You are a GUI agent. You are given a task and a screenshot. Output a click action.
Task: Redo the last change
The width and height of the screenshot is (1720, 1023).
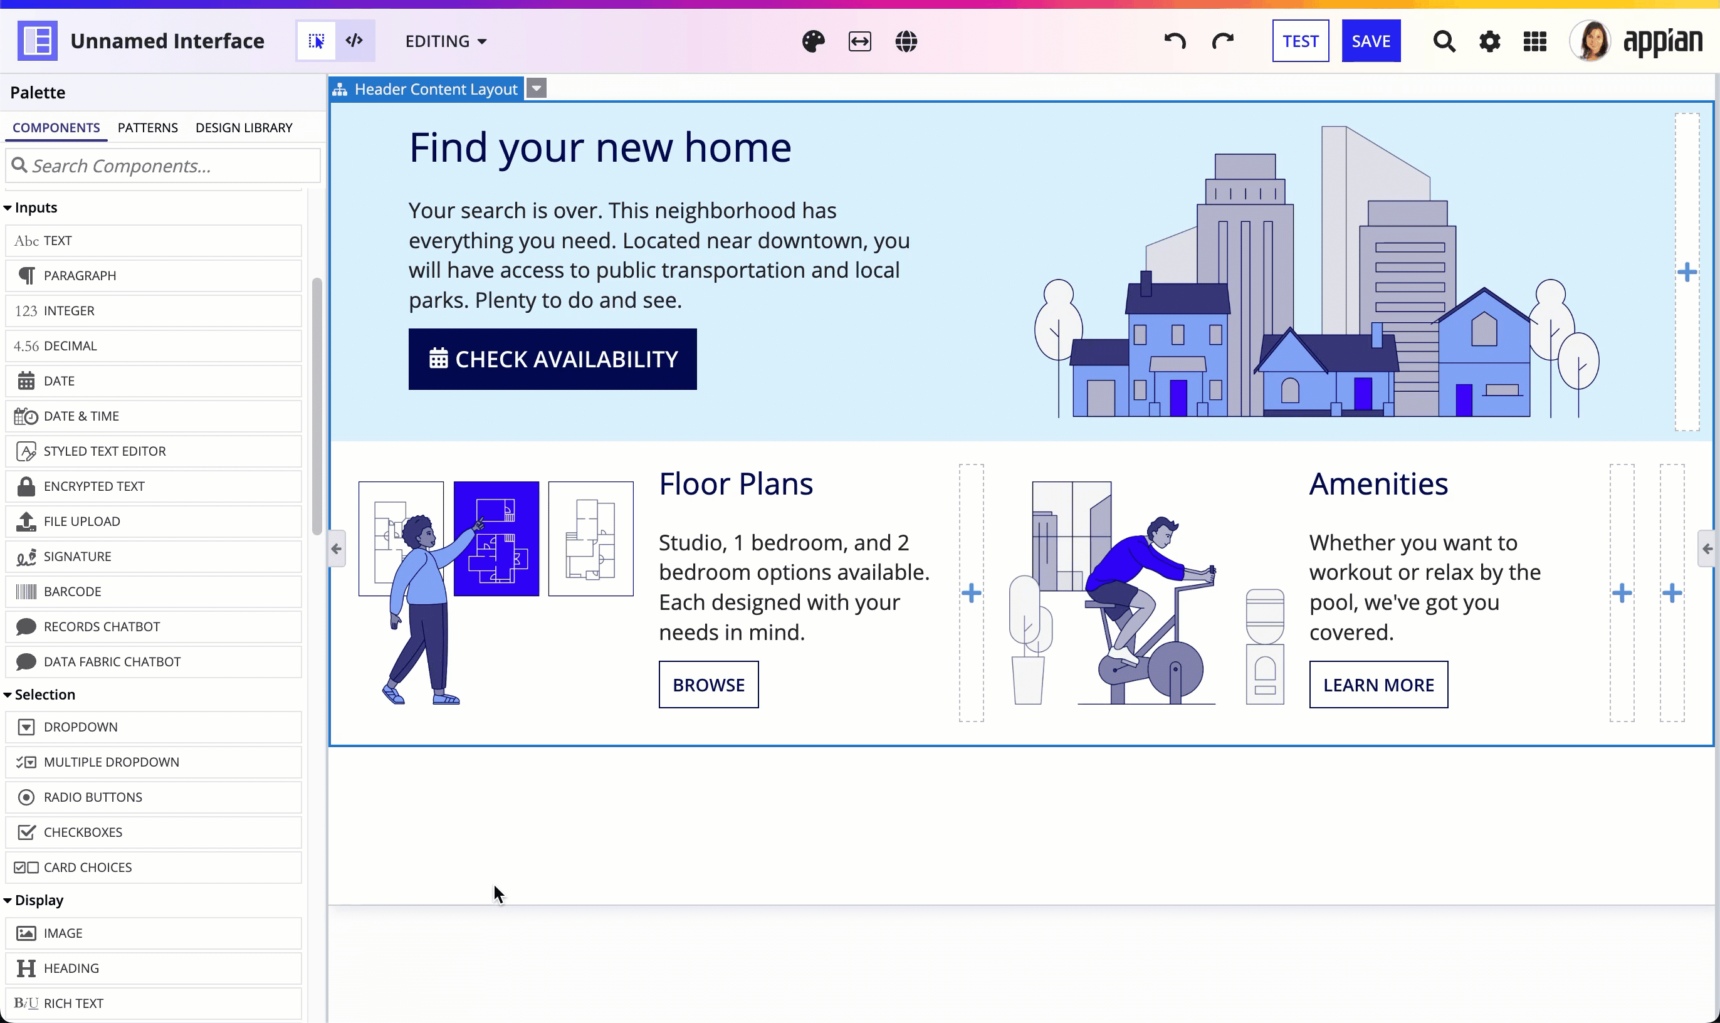click(1222, 41)
